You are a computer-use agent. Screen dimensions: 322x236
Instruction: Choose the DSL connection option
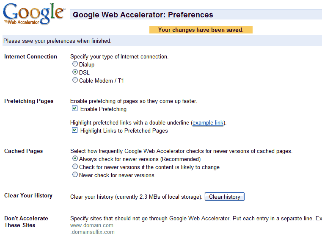tap(75, 72)
